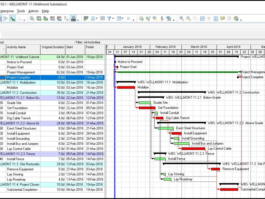Open the Activity Network view icon
The height and width of the screenshot is (199, 265).
click(x=6, y=19)
